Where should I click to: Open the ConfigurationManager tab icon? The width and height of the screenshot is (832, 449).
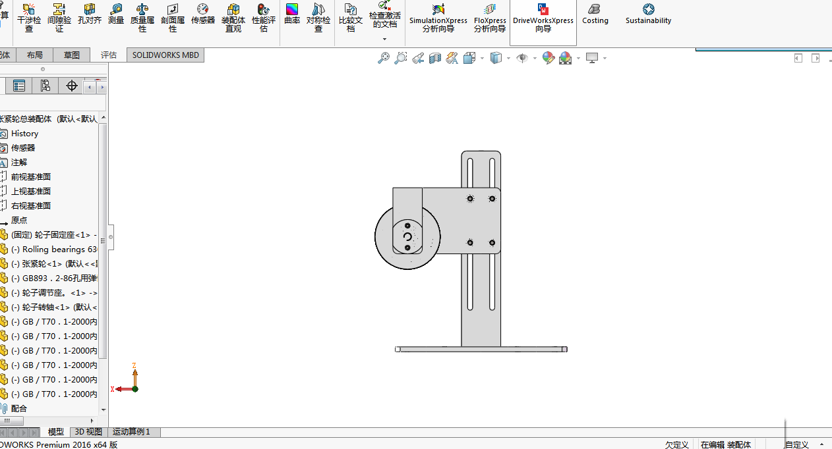click(x=45, y=86)
